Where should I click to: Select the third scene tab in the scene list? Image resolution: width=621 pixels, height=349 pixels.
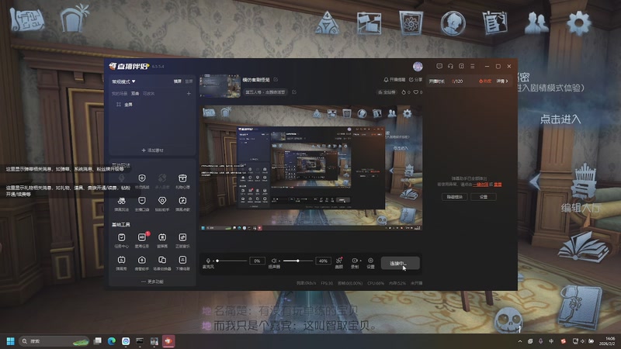tap(148, 94)
